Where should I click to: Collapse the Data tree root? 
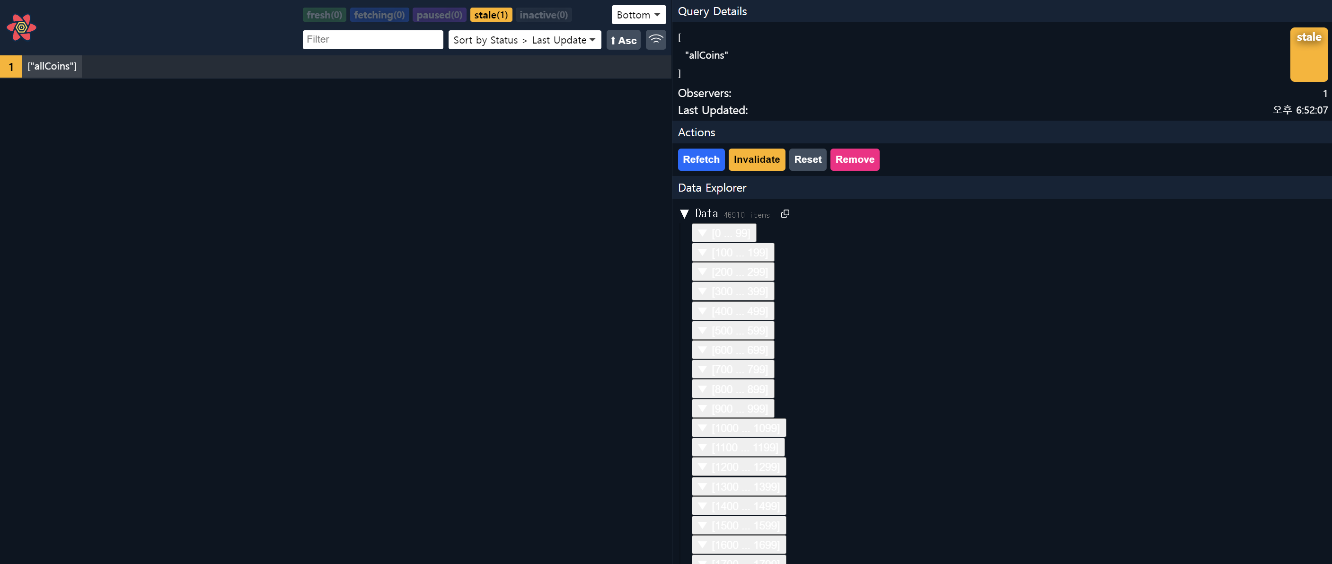[x=684, y=213]
